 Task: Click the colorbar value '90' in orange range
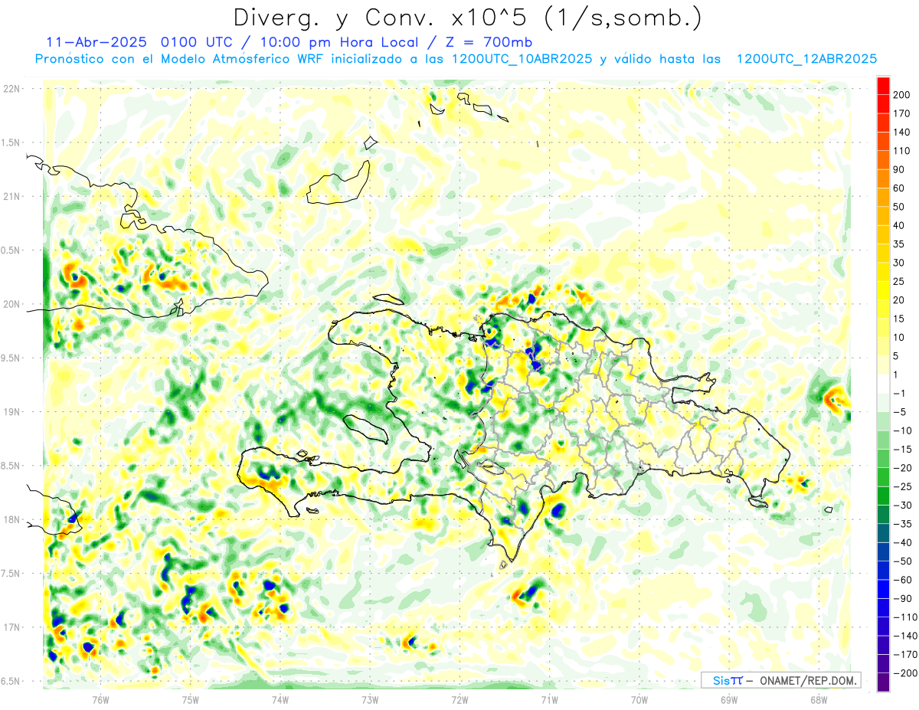tap(899, 169)
